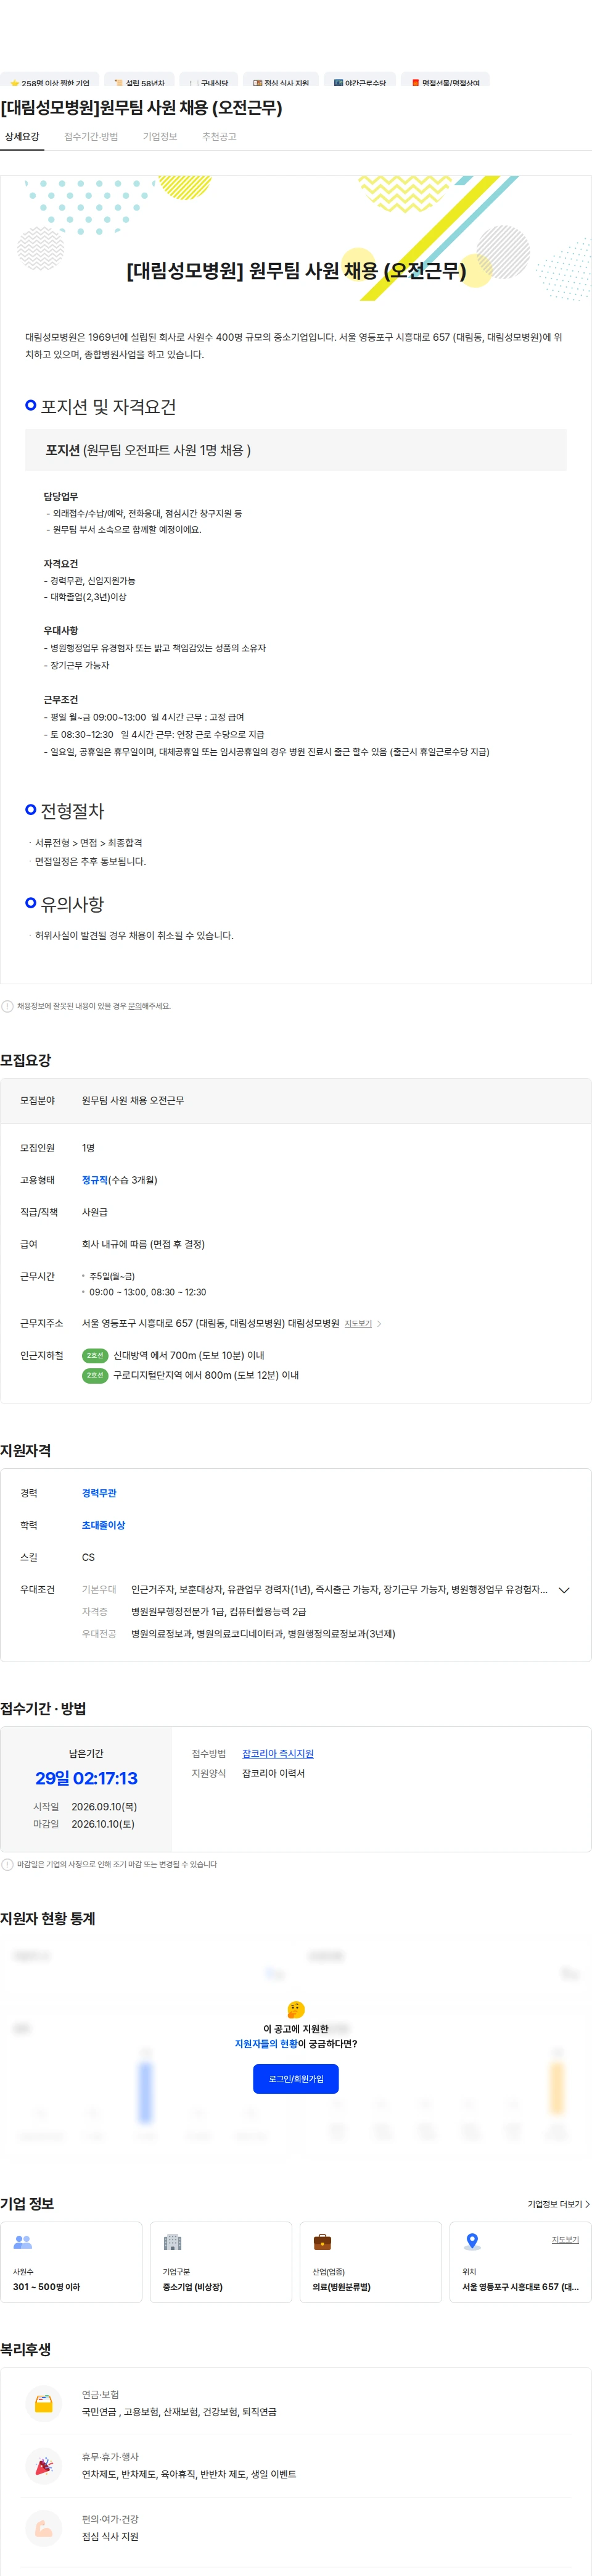The width and height of the screenshot is (592, 2576).
Task: Open 지도보기 on the 위치 card
Action: click(x=565, y=2240)
